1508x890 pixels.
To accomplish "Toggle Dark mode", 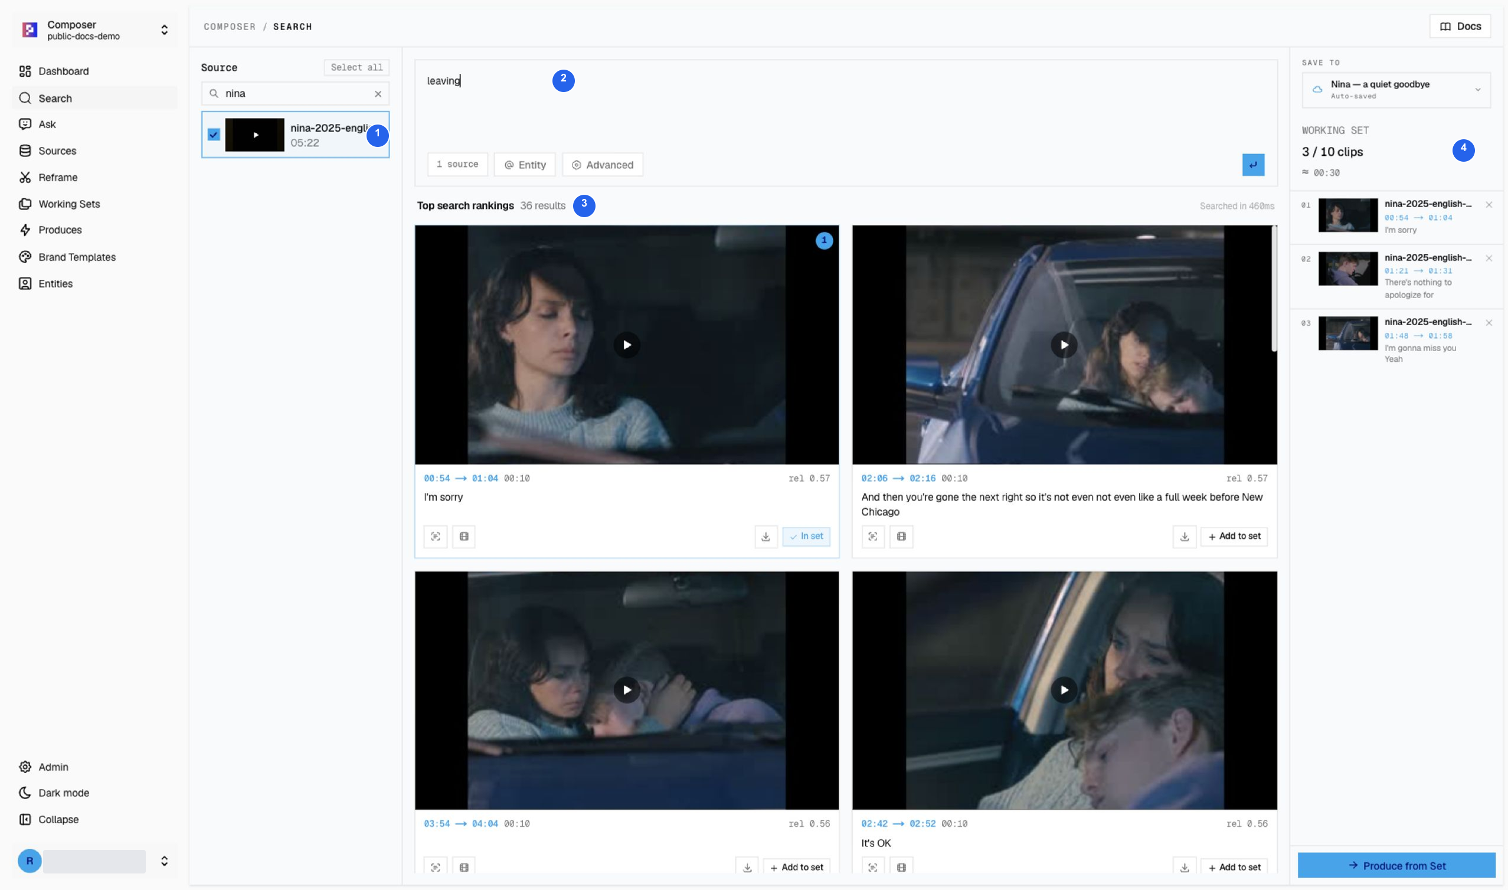I will tap(95, 793).
